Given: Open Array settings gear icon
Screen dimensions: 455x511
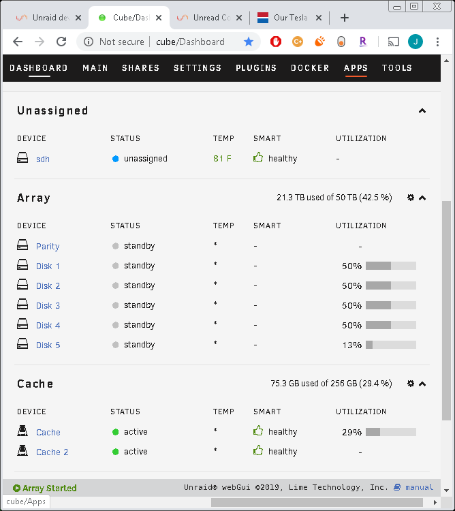Looking at the screenshot, I should 411,198.
